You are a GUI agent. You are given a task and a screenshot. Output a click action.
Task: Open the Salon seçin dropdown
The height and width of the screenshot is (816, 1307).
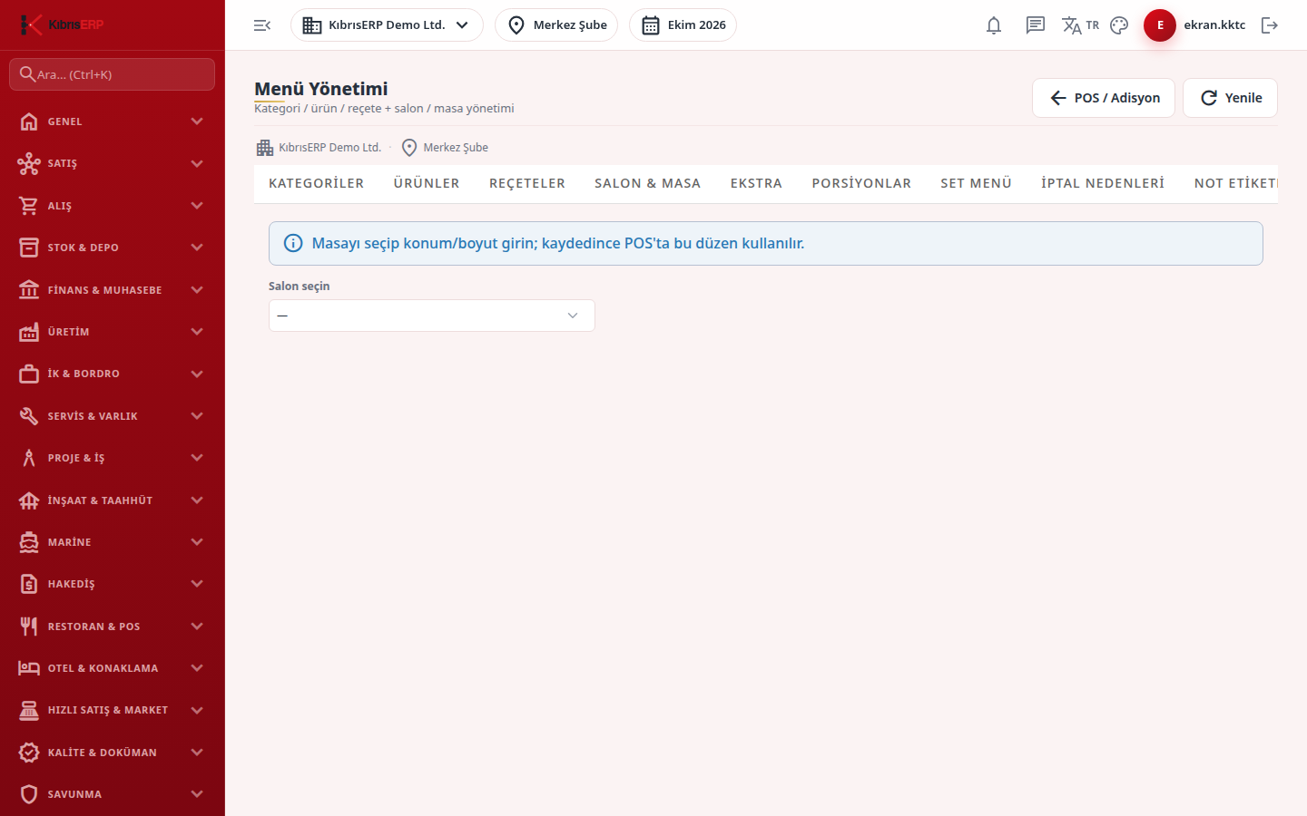[432, 316]
